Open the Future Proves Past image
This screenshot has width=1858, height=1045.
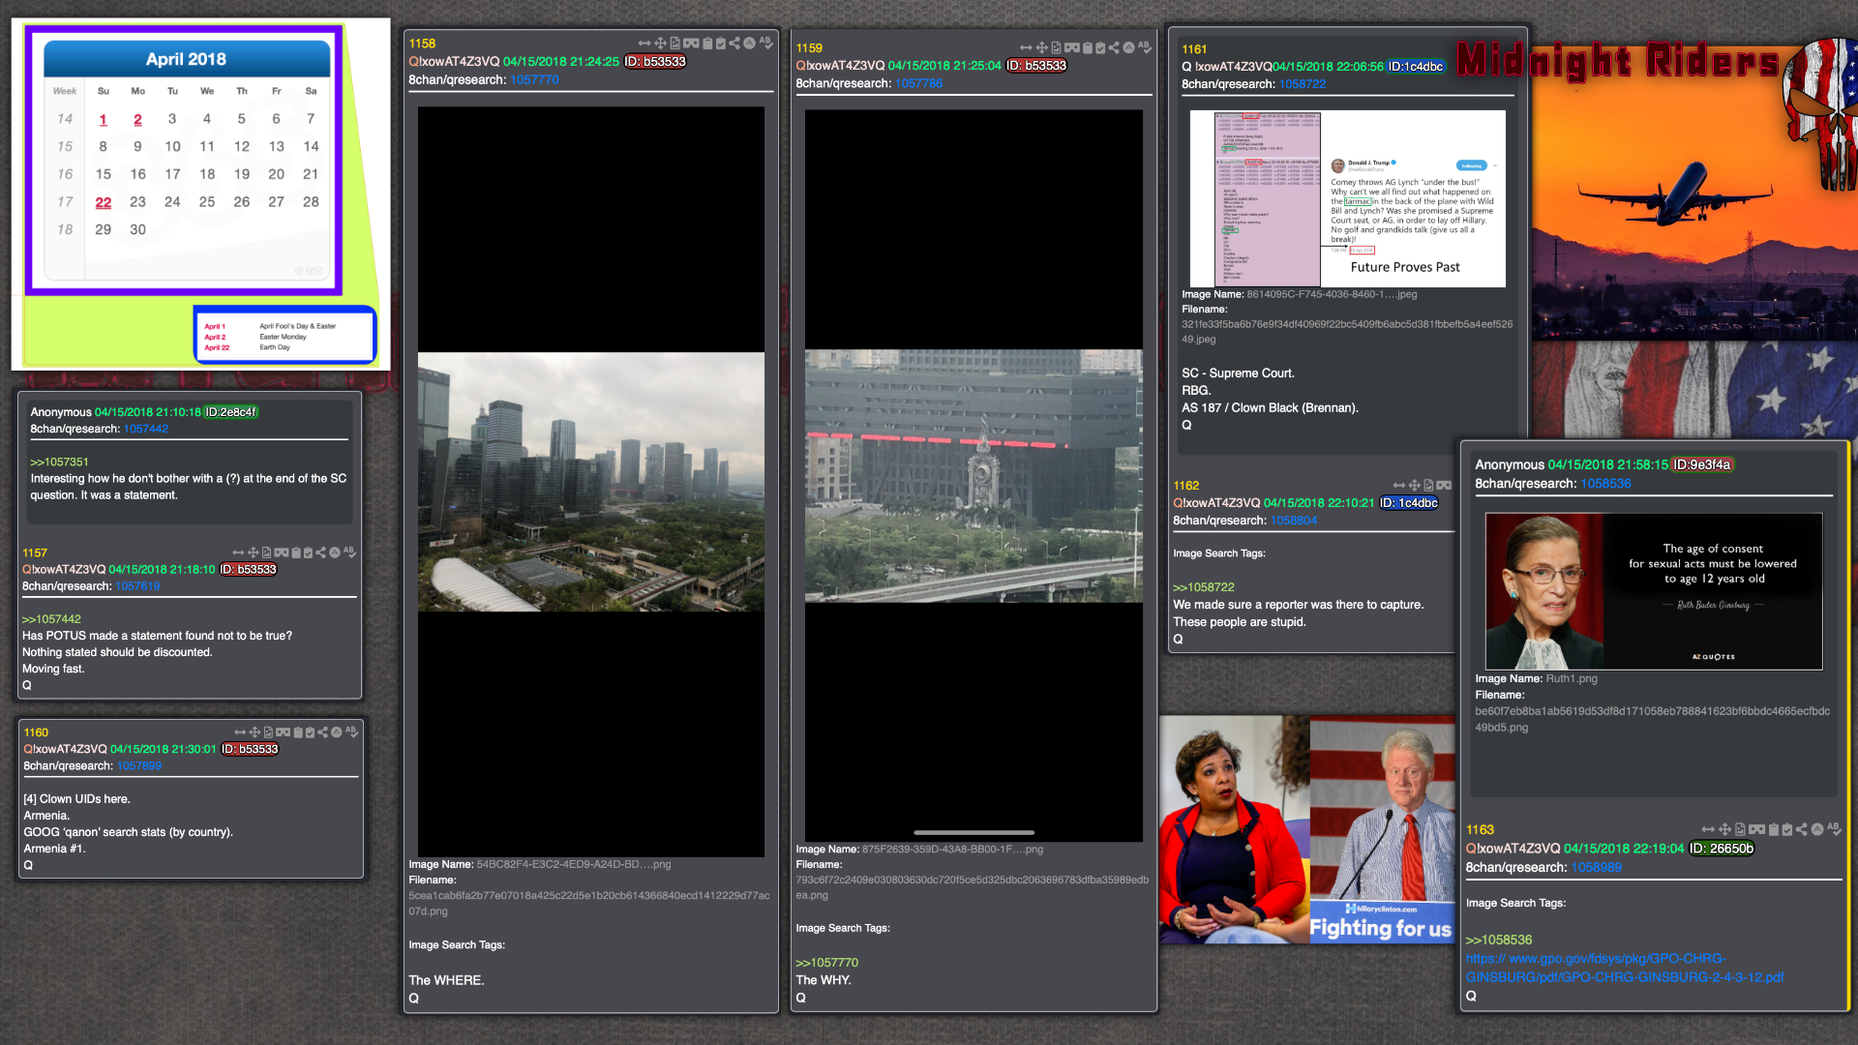pyautogui.click(x=1347, y=198)
